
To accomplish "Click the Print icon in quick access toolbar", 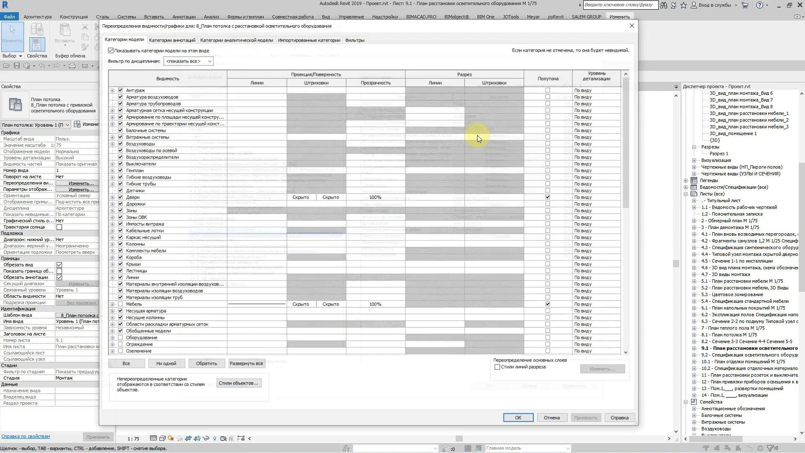I will (72, 66).
